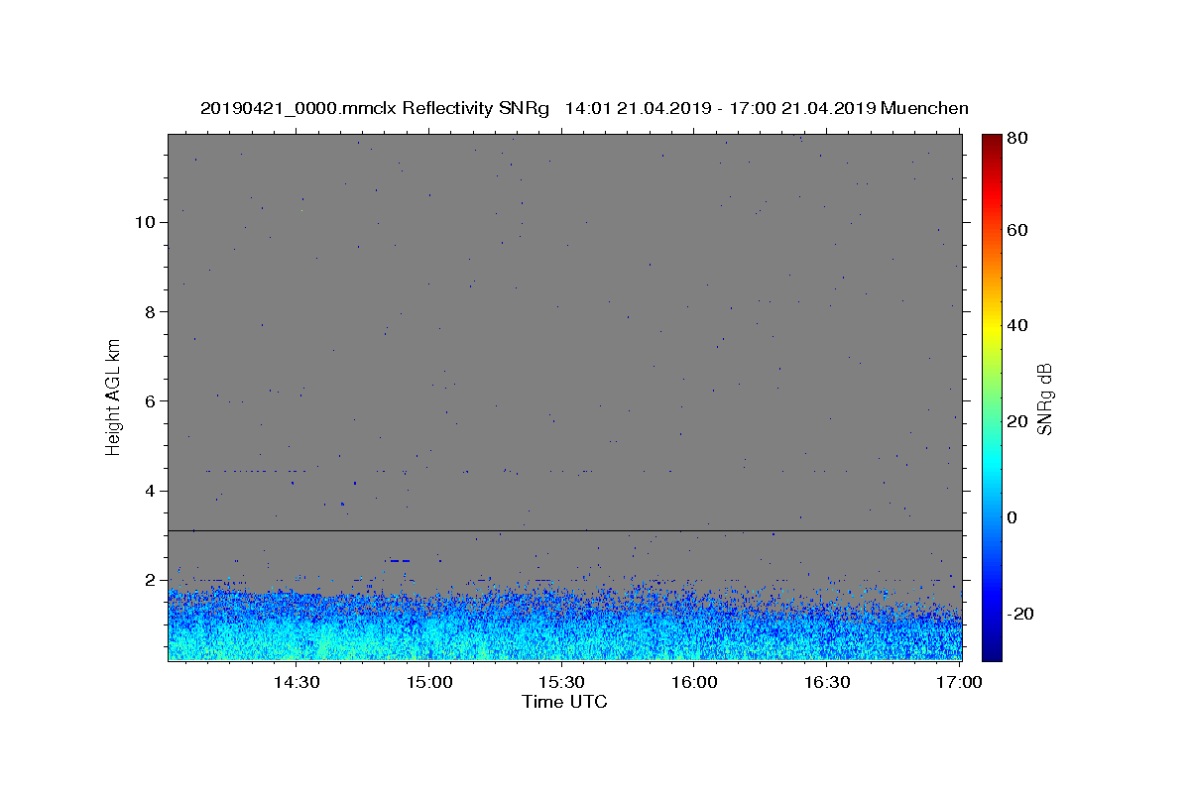1190x793 pixels.
Task: Click the 'Time UTC' axis label
Action: click(564, 702)
